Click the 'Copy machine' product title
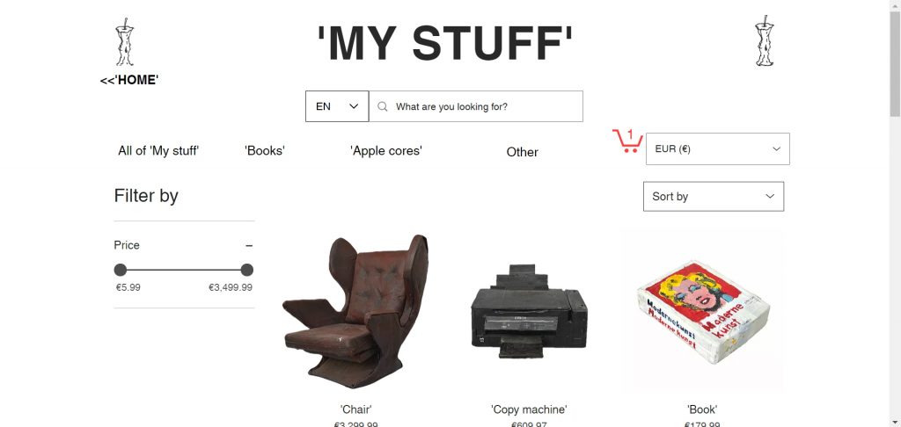Screen dimensions: 901x427 (x=529, y=409)
